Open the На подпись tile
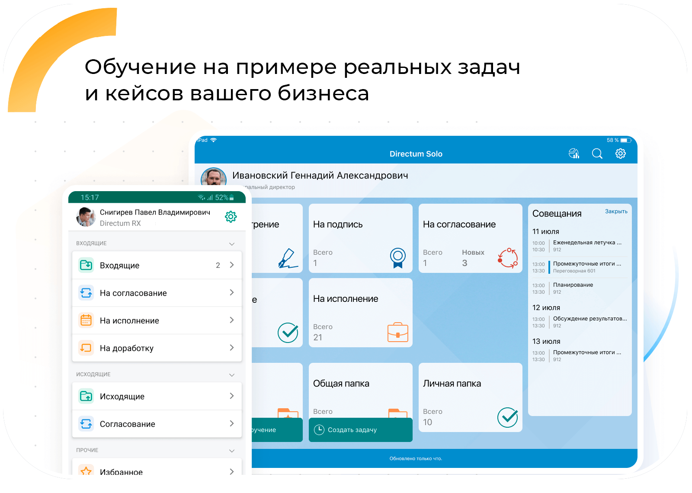The image size is (692, 493). click(361, 238)
